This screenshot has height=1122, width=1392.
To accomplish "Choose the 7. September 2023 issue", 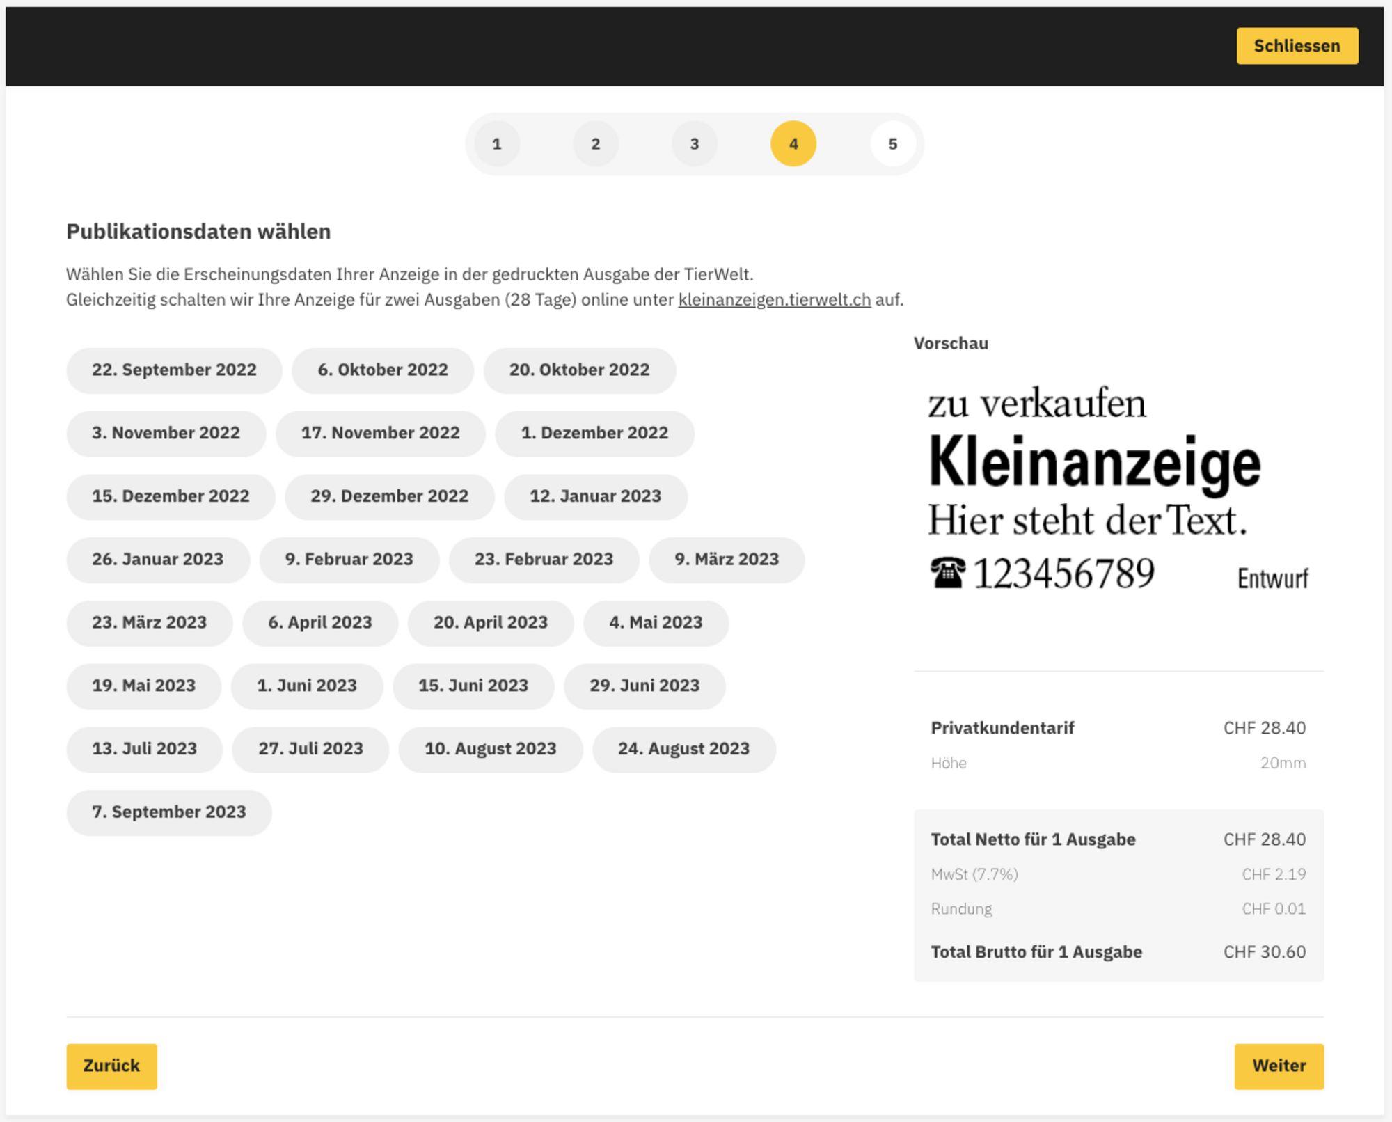I will pos(169,813).
